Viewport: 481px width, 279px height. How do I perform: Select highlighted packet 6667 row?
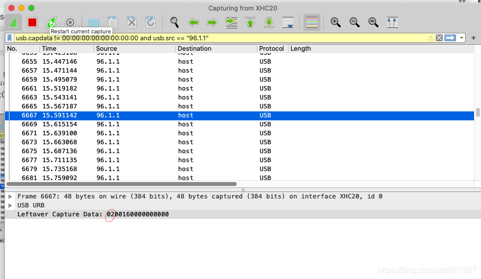pos(239,115)
